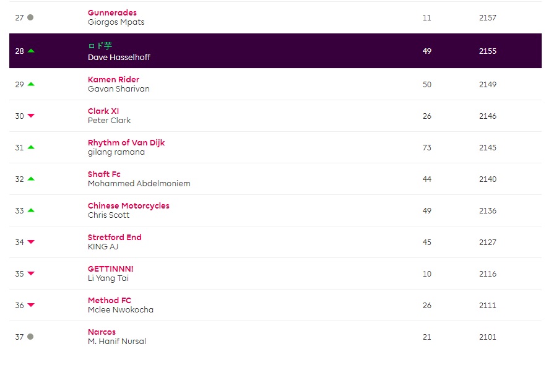This screenshot has width=546, height=370.
Task: Open the Chinese Motorcycles team
Action: click(128, 205)
